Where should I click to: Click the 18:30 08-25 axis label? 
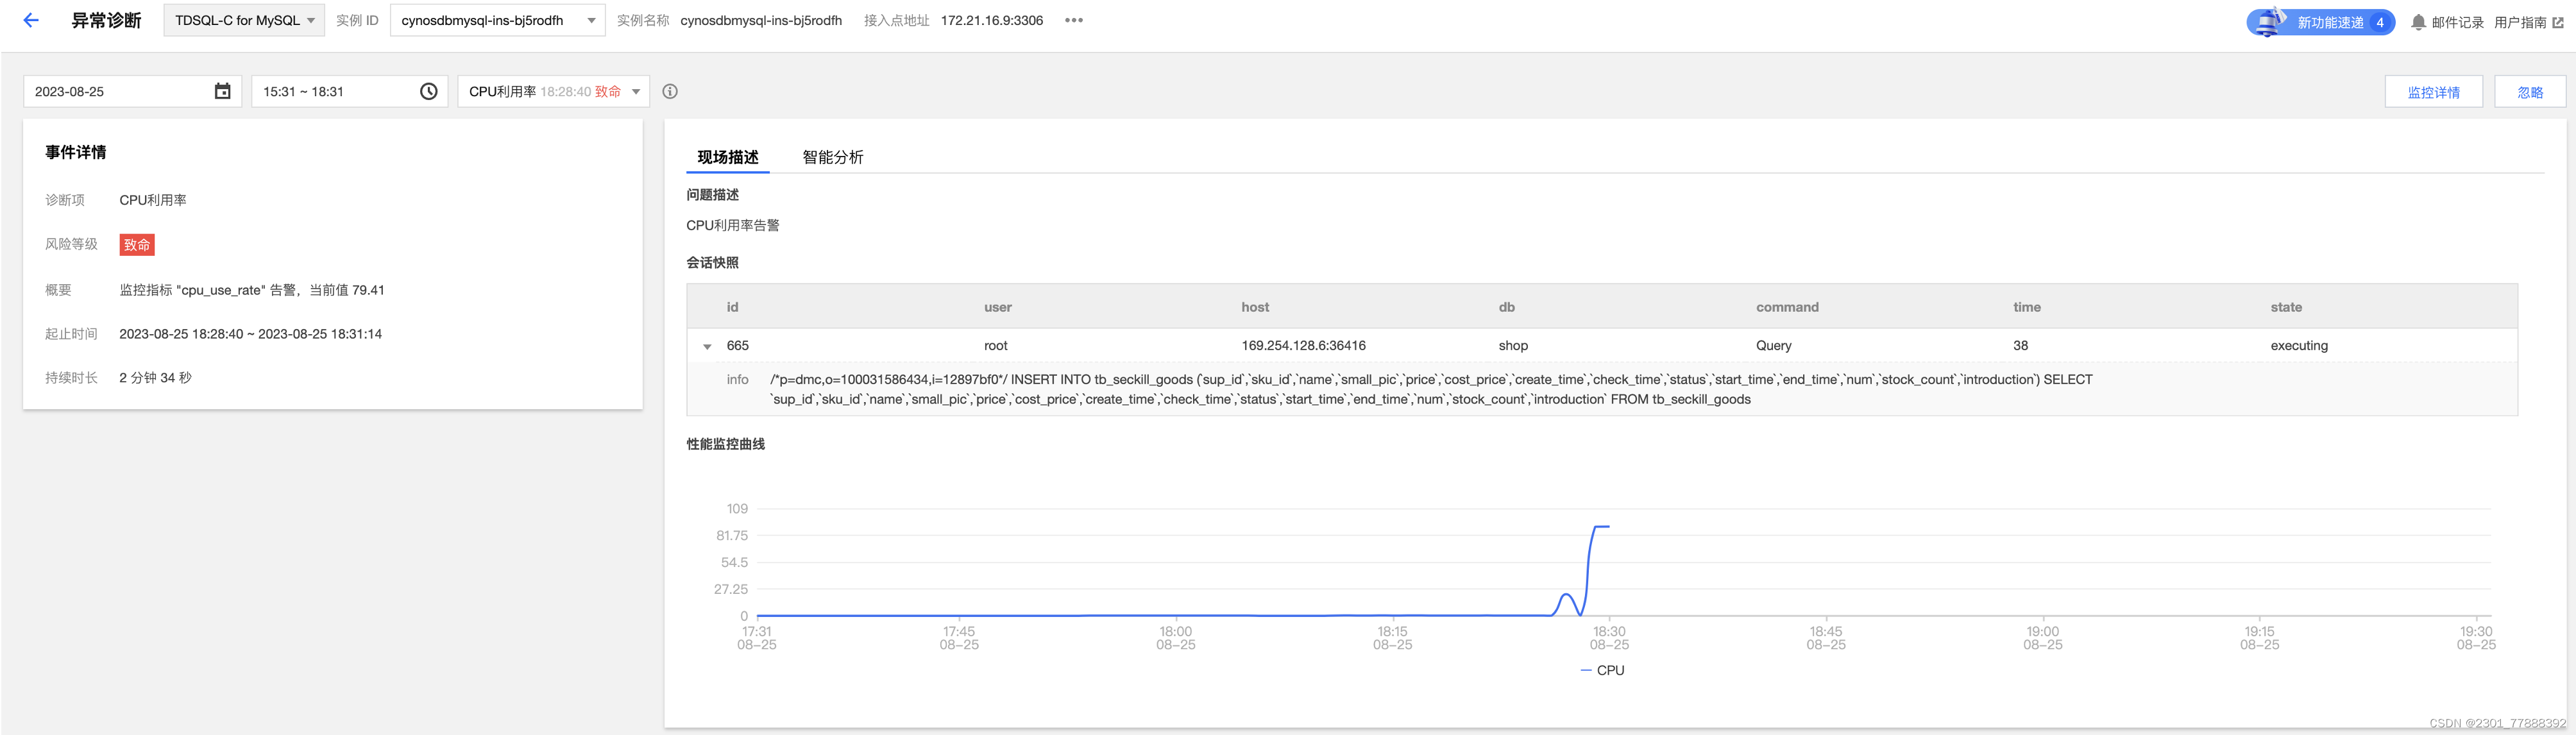click(1609, 638)
